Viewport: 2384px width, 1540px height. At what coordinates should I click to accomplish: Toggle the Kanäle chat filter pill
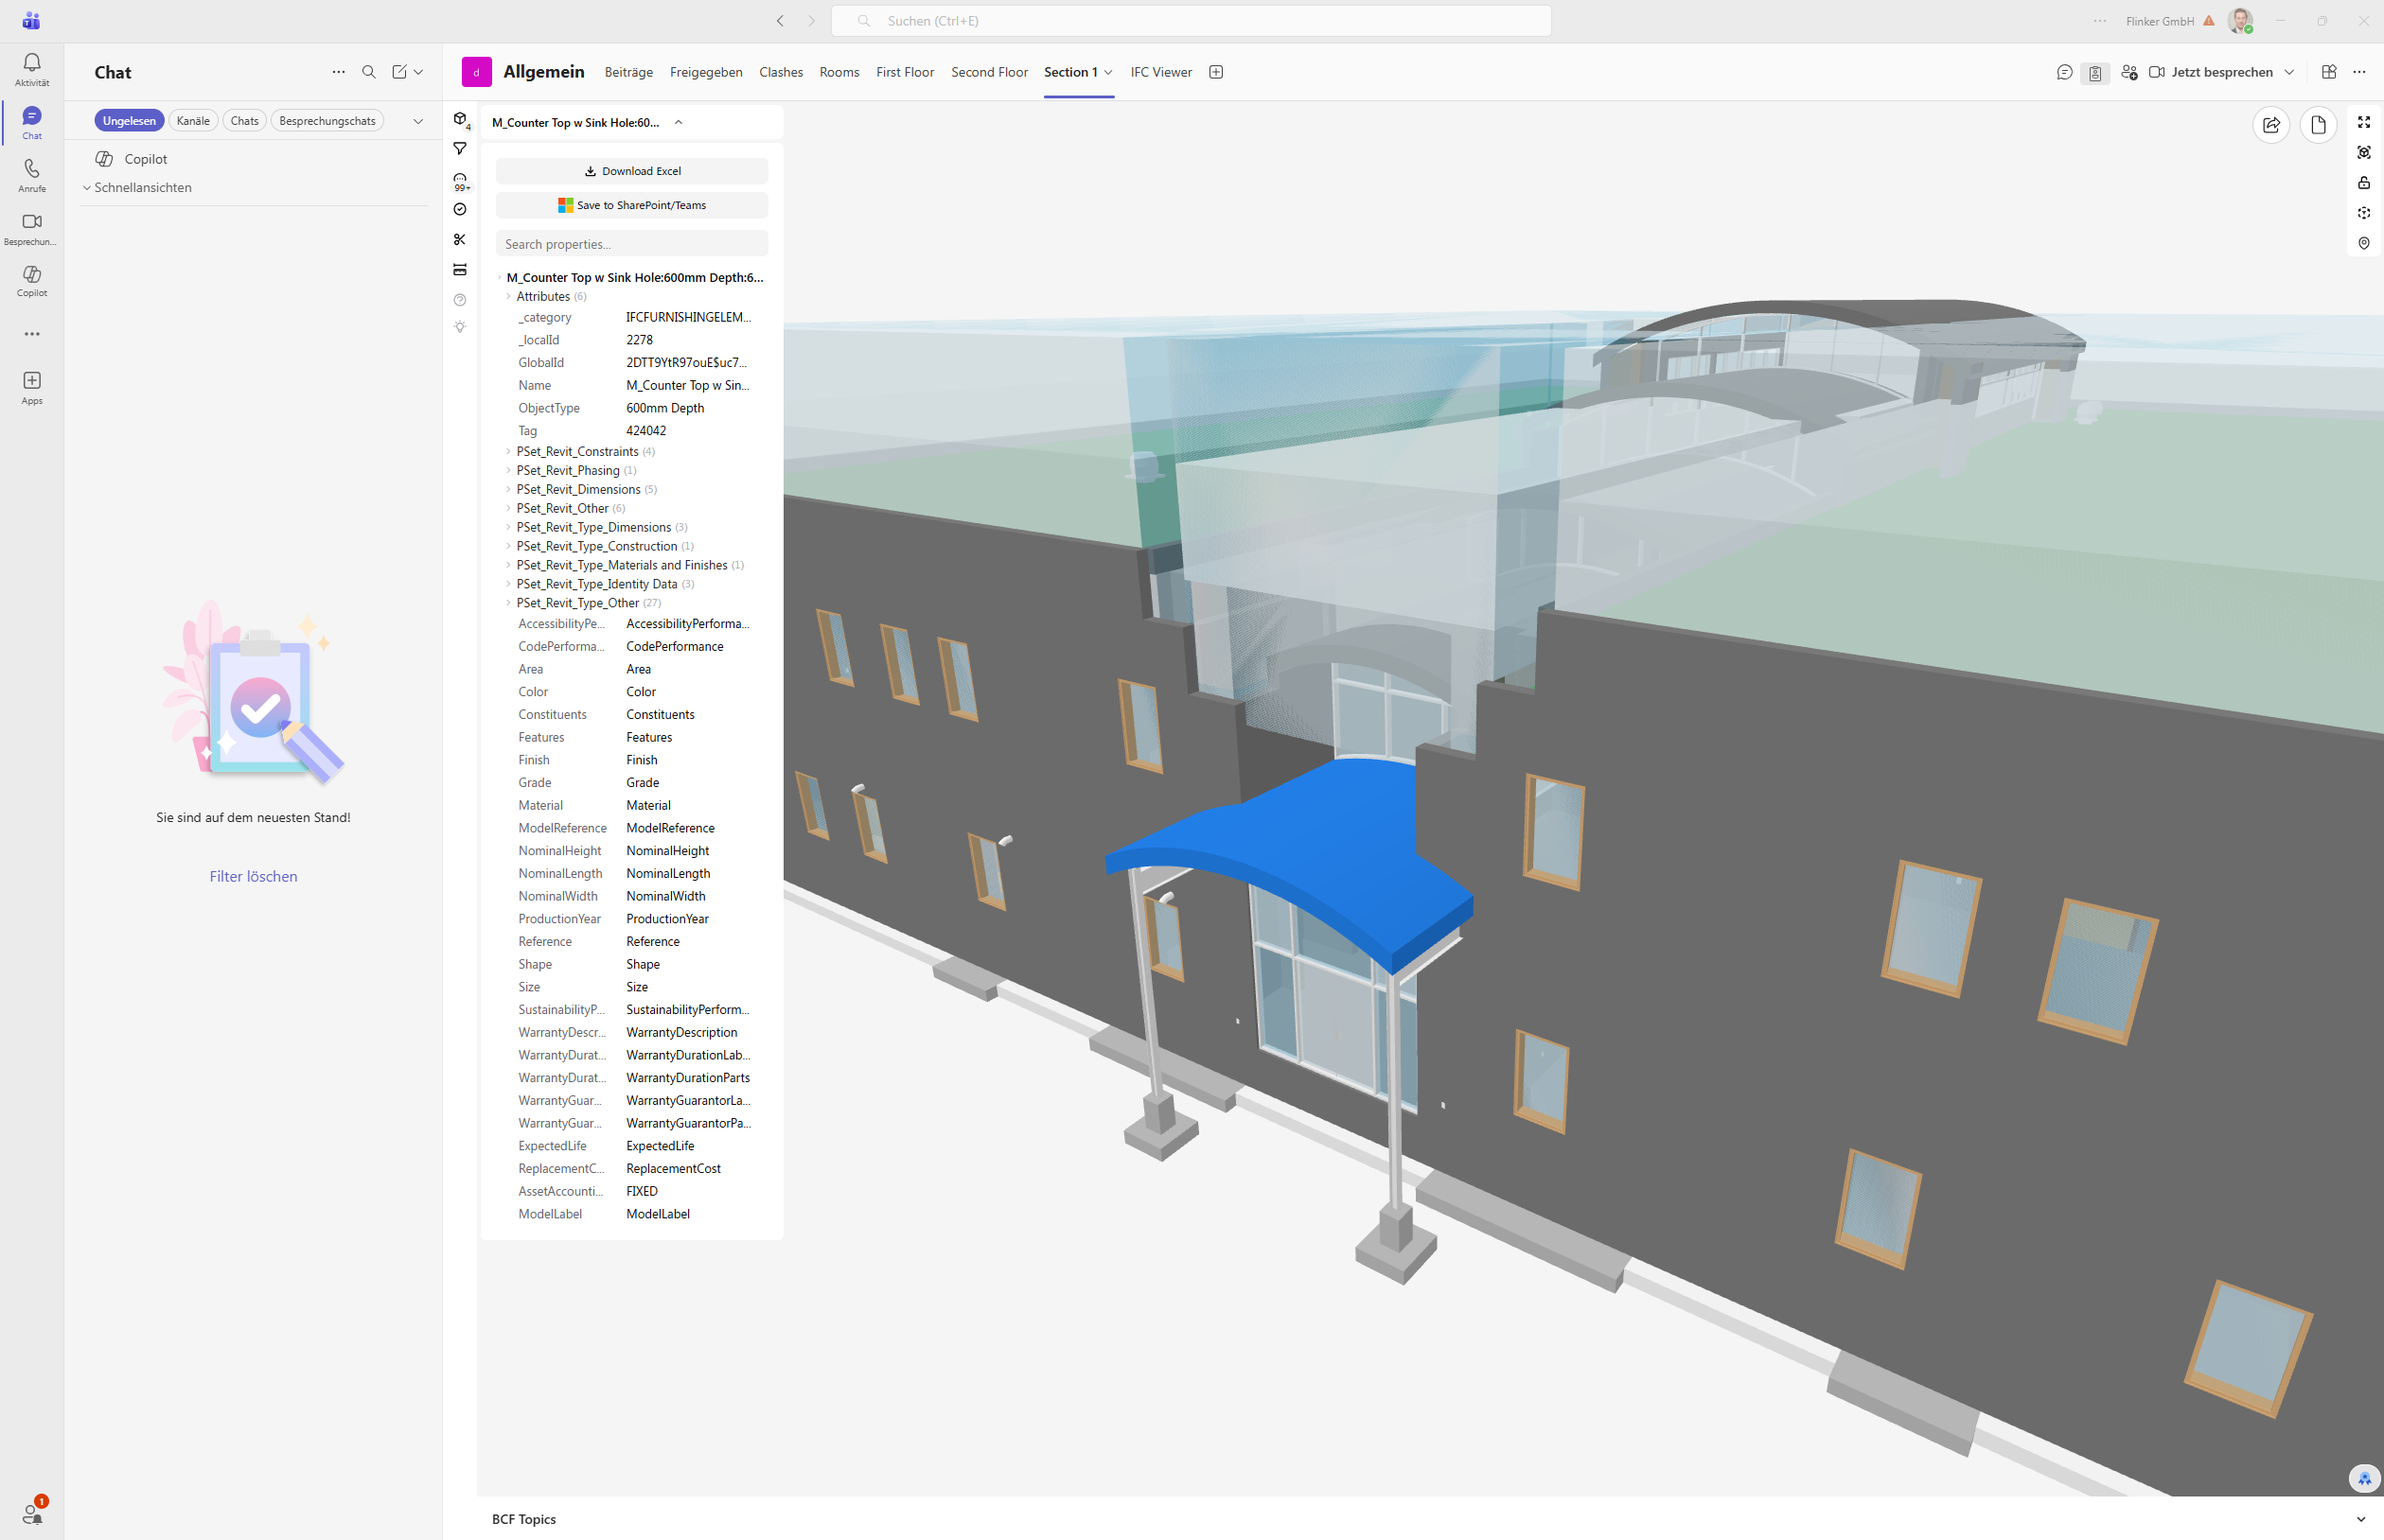tap(193, 121)
